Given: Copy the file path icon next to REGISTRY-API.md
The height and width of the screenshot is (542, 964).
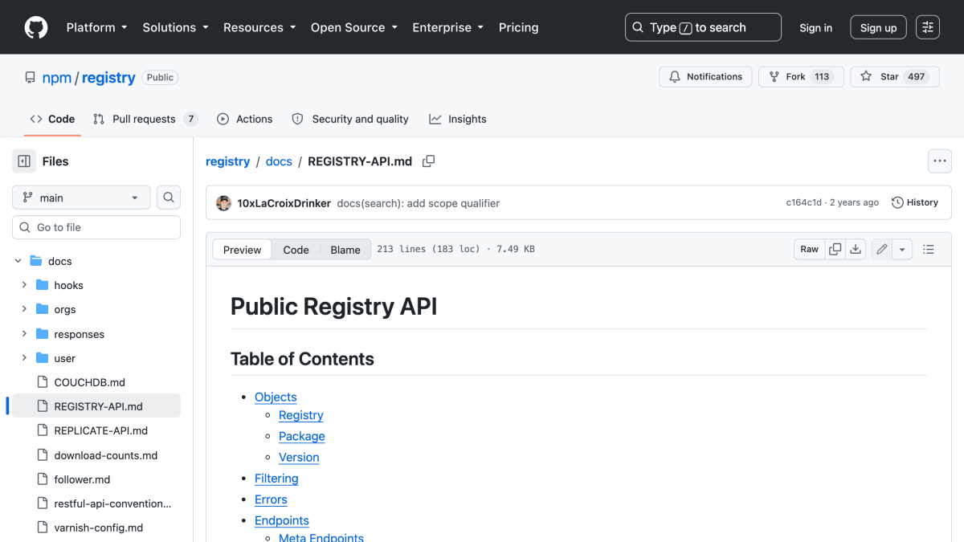Looking at the screenshot, I should (429, 161).
